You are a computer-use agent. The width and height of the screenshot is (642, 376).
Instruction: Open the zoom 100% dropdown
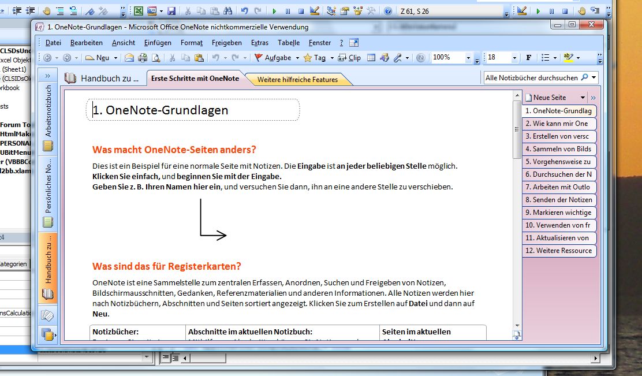coord(468,58)
